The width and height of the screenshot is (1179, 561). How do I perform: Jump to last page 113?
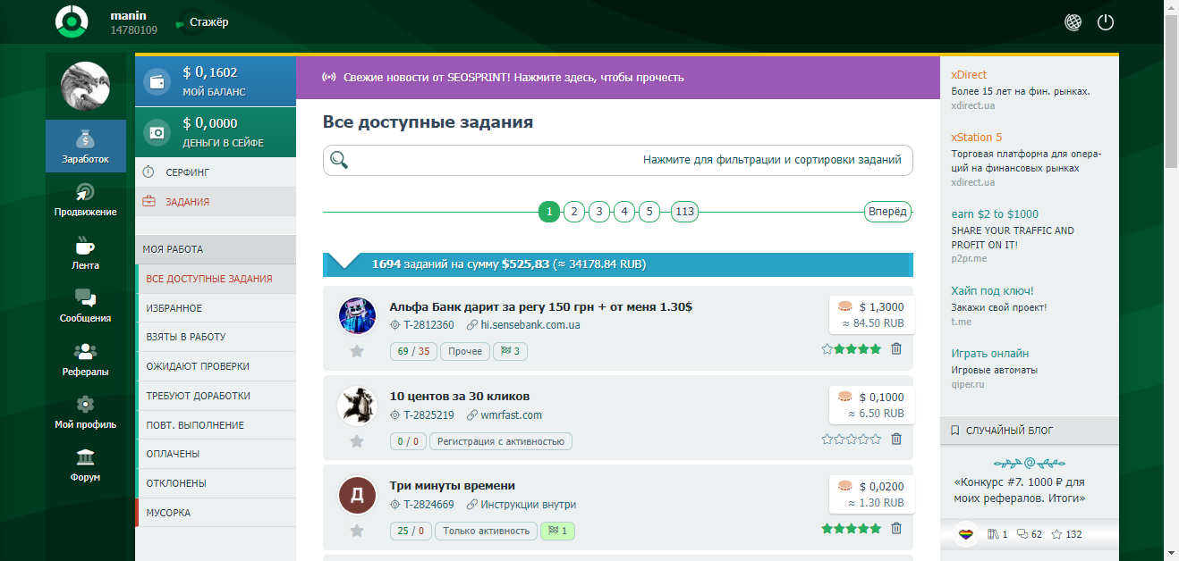[x=684, y=212]
